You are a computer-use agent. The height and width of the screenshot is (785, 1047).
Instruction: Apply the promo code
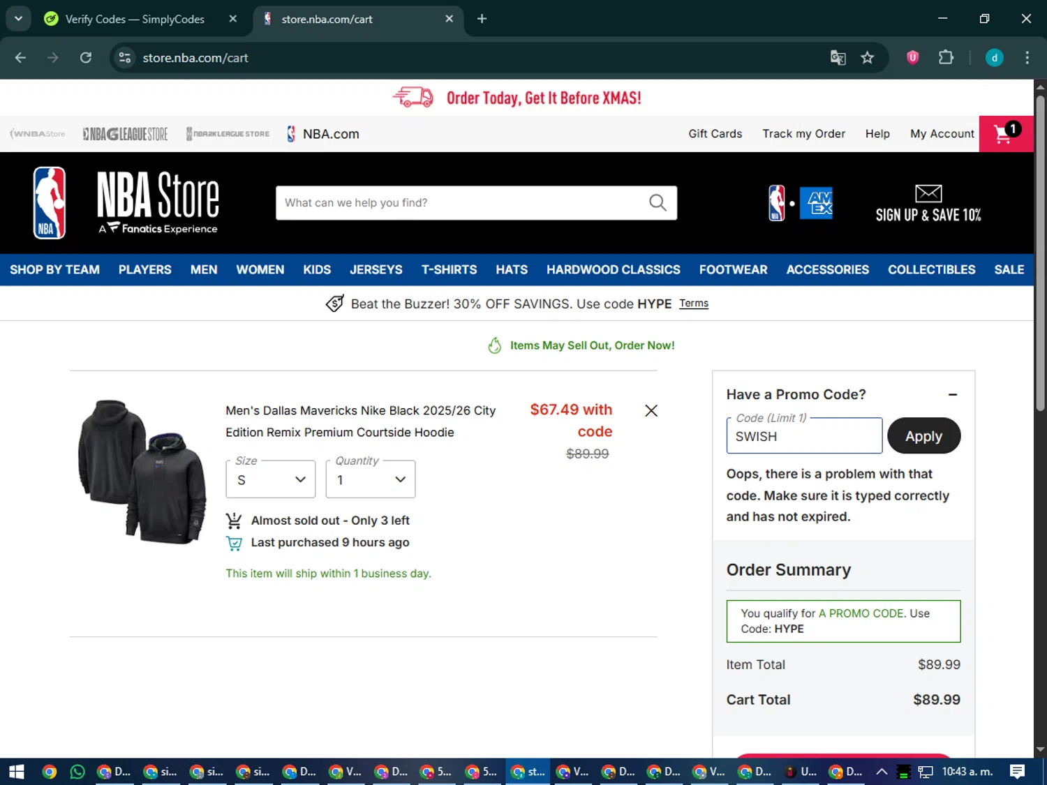[923, 436]
